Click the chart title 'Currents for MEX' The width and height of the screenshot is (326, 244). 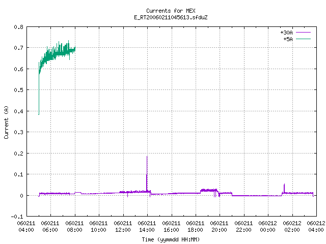click(171, 11)
